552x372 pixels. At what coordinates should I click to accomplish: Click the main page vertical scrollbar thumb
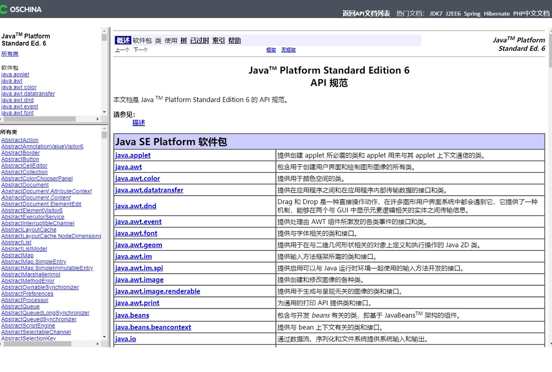click(x=550, y=52)
